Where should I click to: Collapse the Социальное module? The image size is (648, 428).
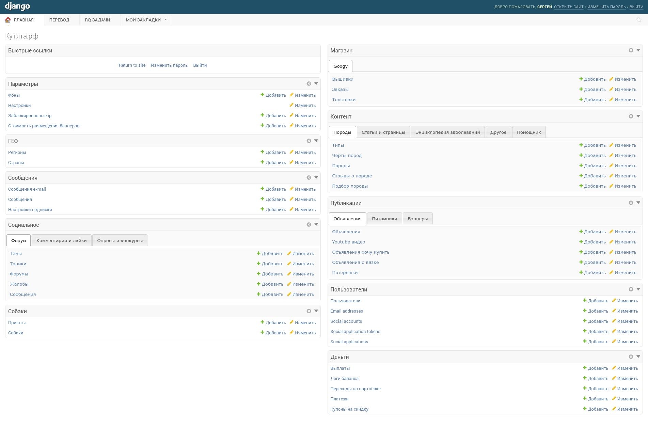click(316, 224)
